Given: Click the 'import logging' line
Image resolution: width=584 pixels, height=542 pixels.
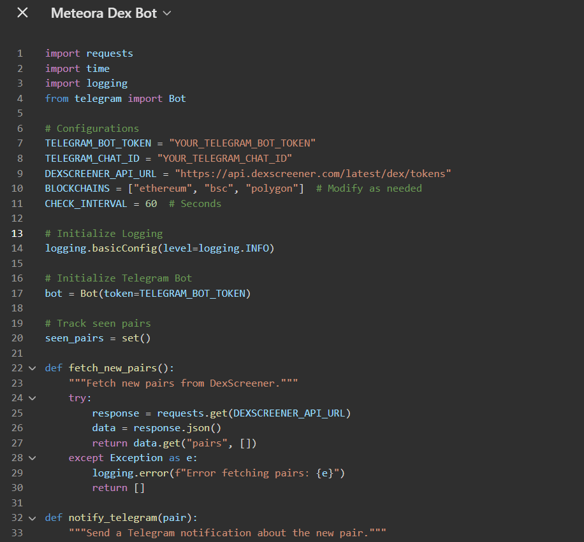Looking at the screenshot, I should [x=87, y=83].
